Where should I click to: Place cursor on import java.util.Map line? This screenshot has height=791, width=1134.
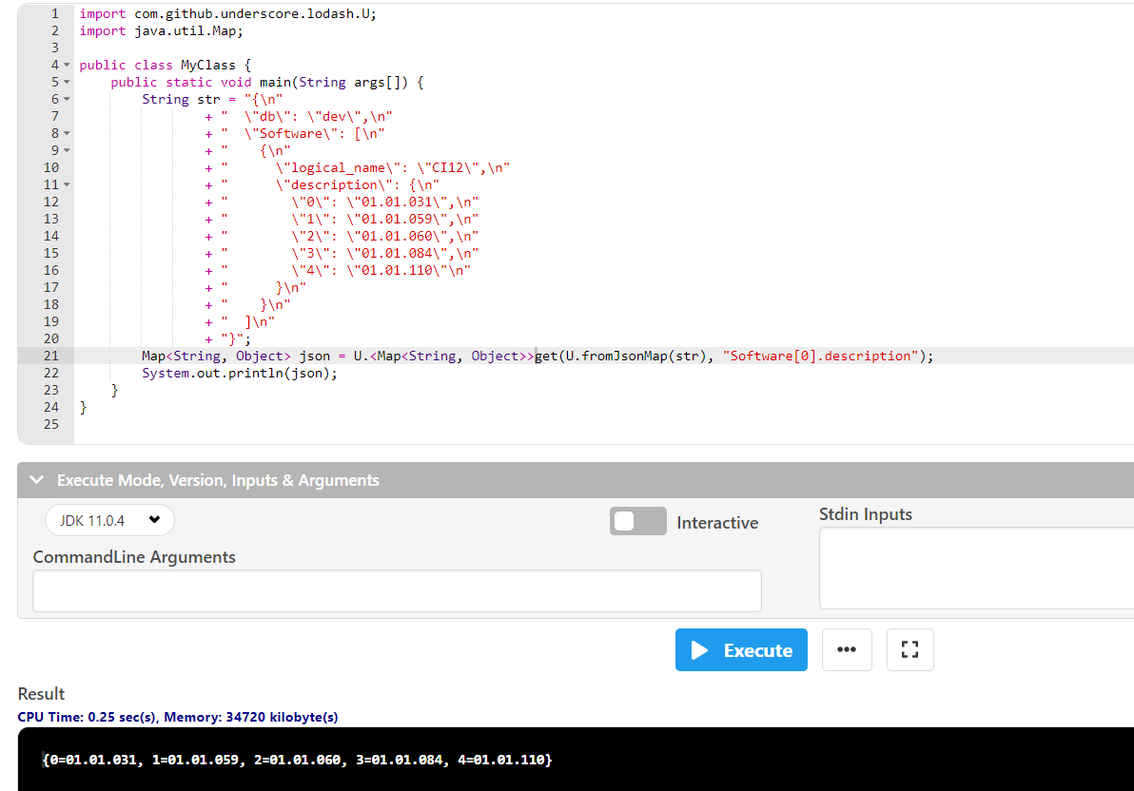point(162,31)
